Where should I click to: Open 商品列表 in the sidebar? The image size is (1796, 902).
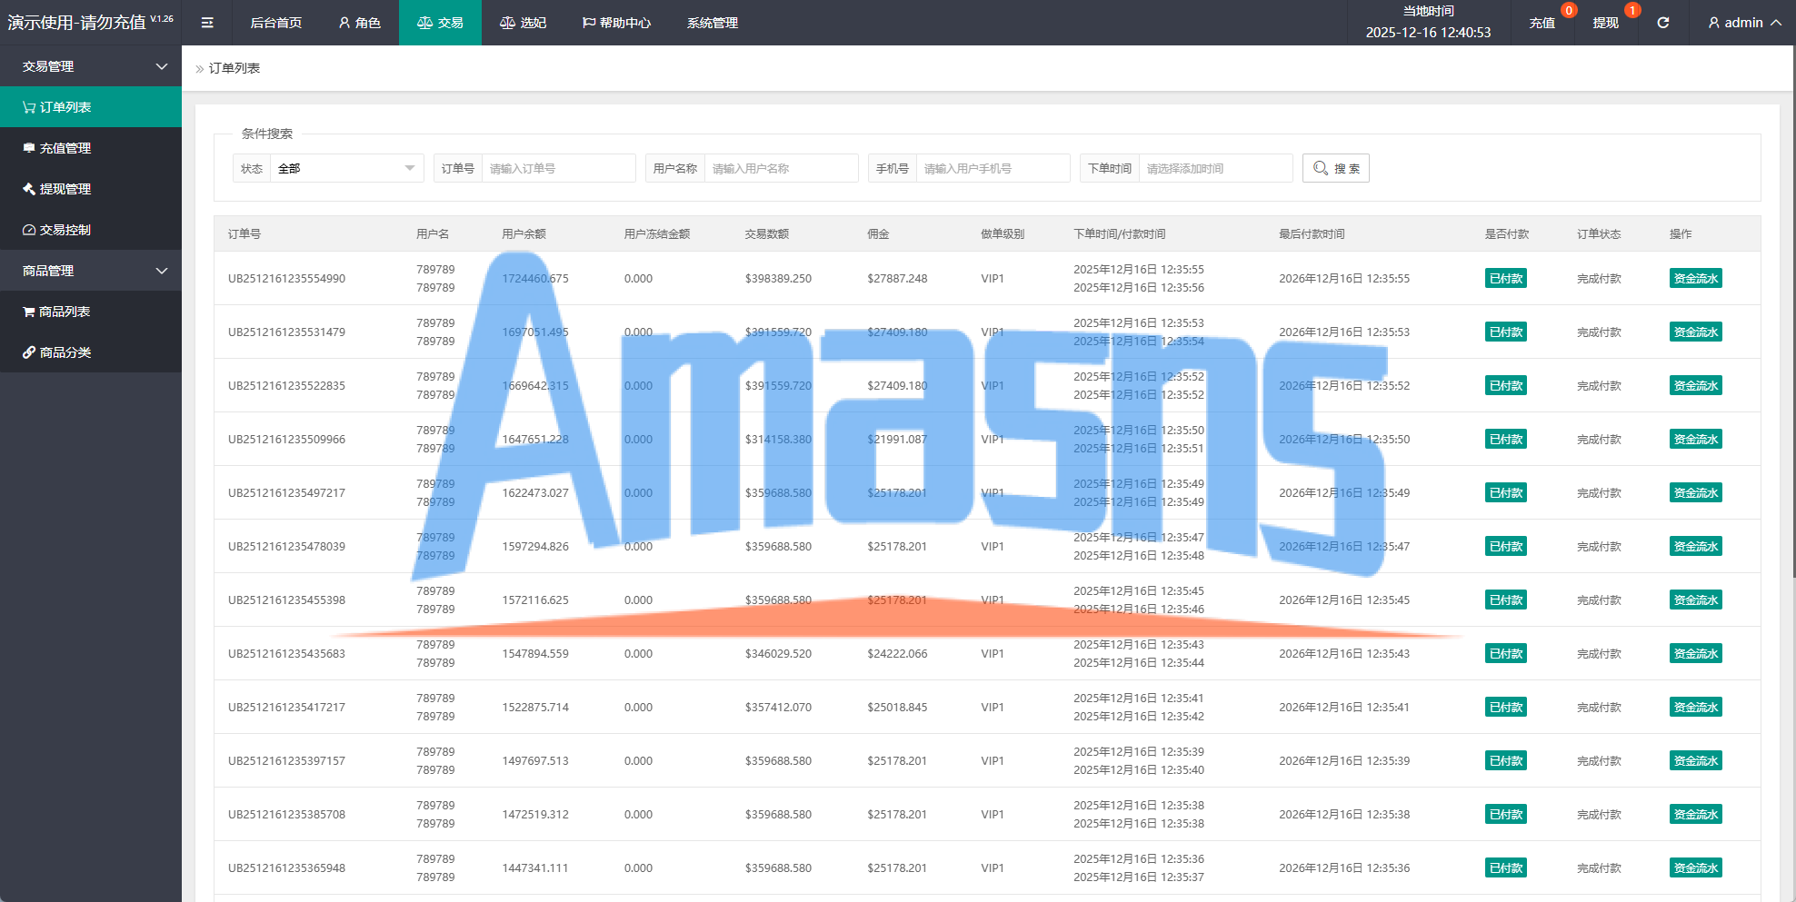point(91,312)
